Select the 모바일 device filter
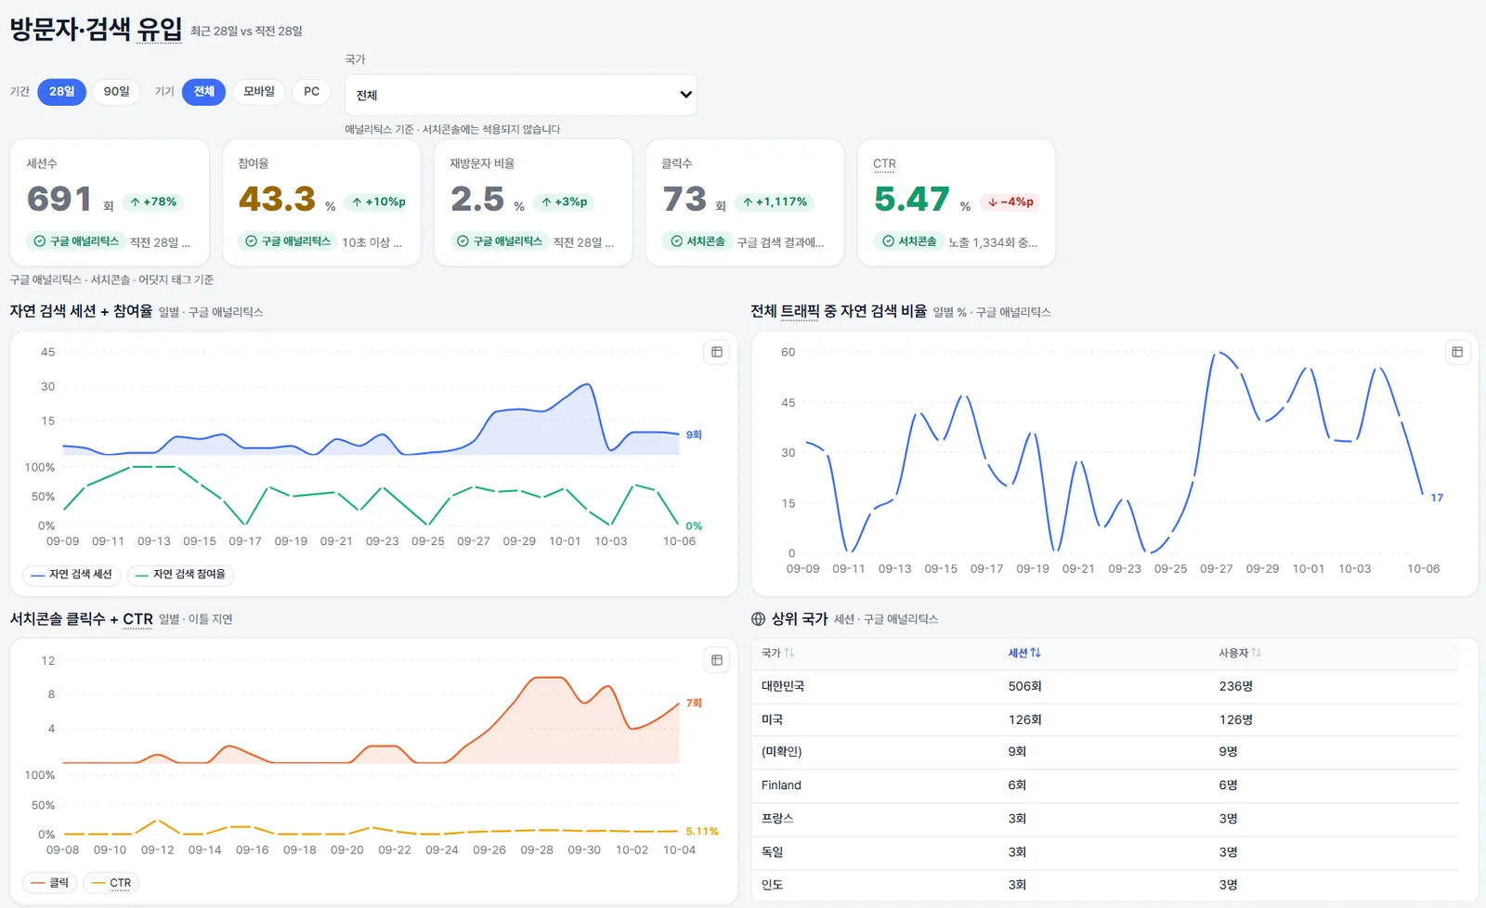This screenshot has height=908, width=1486. tap(259, 92)
